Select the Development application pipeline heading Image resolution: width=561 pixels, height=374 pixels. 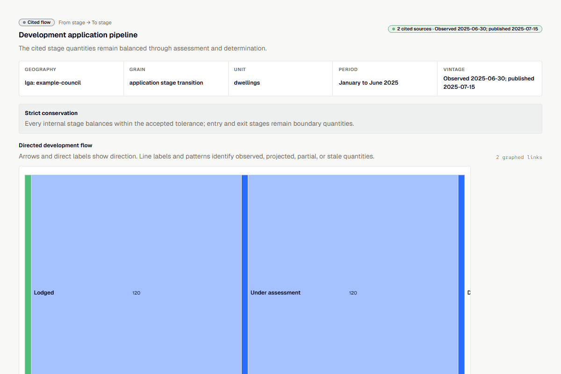[x=78, y=35]
